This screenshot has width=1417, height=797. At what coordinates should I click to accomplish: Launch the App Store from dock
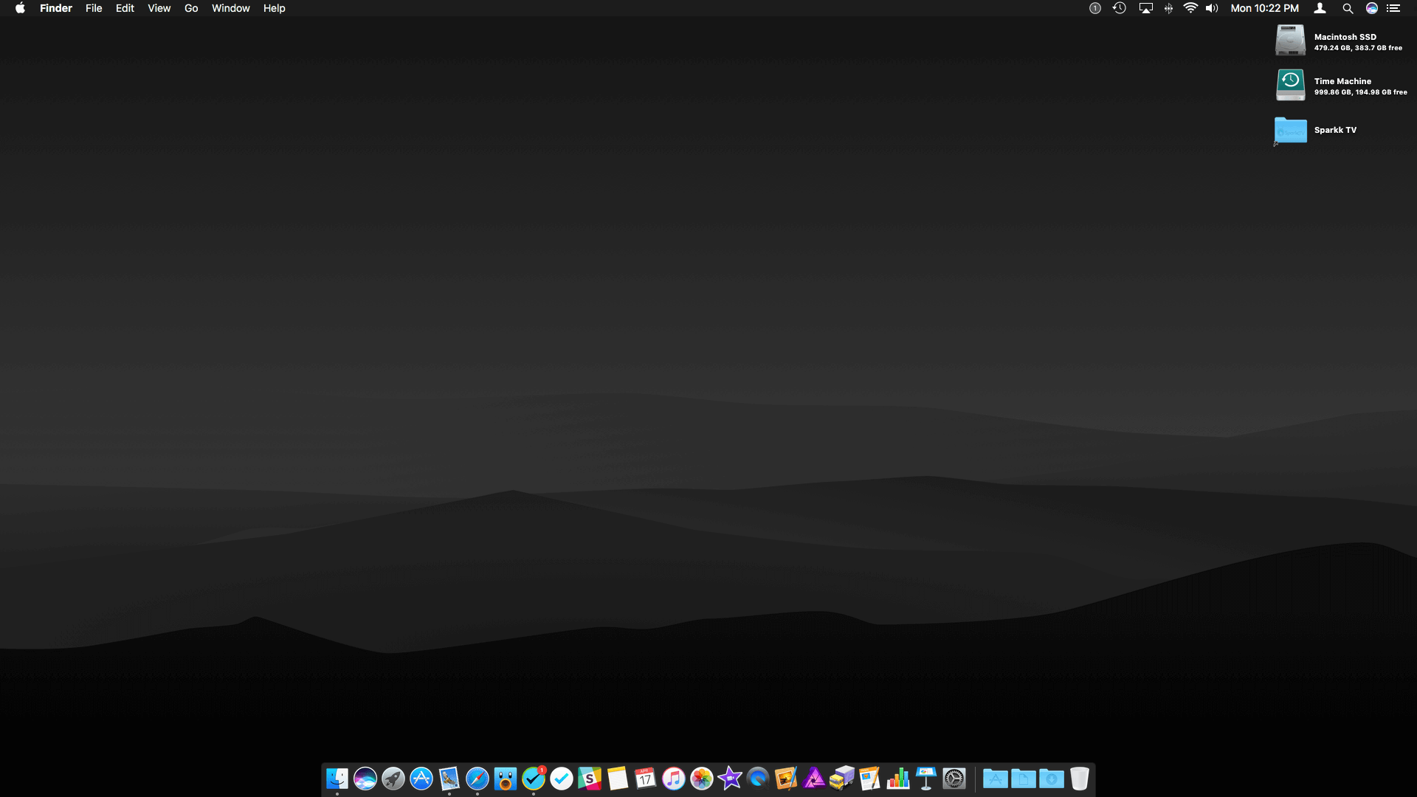(x=421, y=779)
